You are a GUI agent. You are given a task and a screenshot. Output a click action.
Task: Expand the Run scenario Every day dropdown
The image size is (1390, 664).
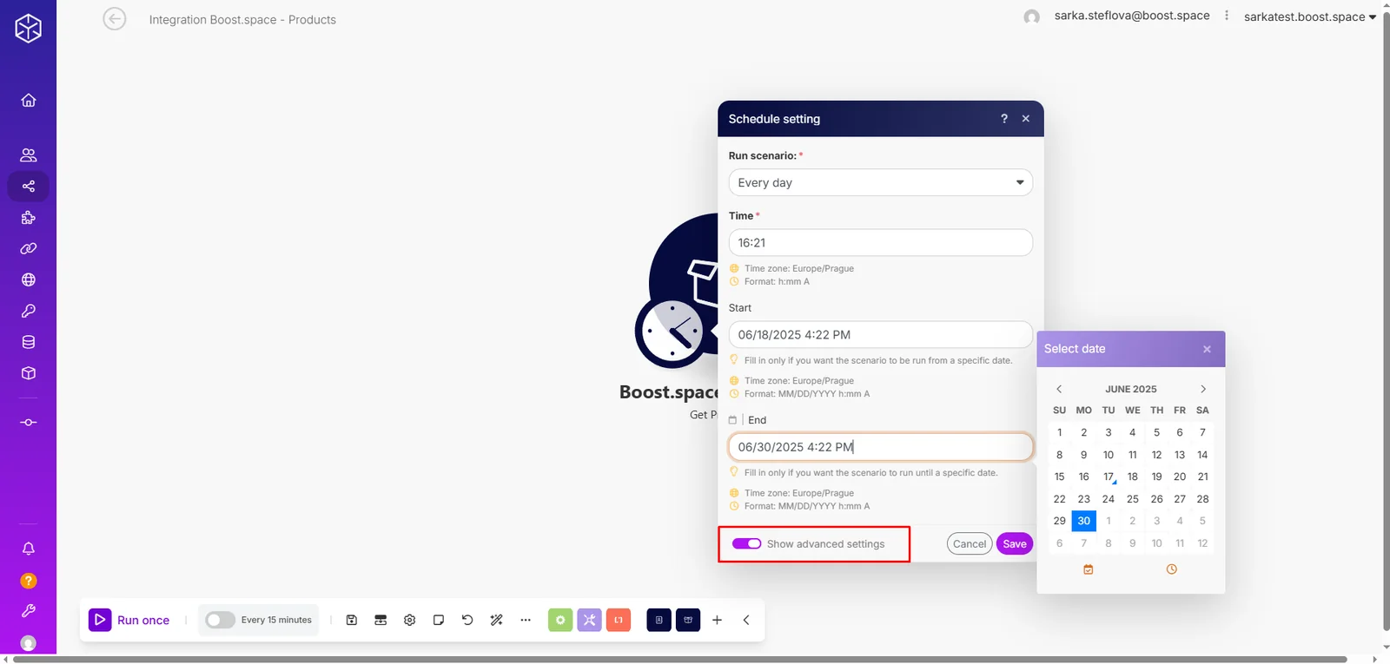pos(880,182)
